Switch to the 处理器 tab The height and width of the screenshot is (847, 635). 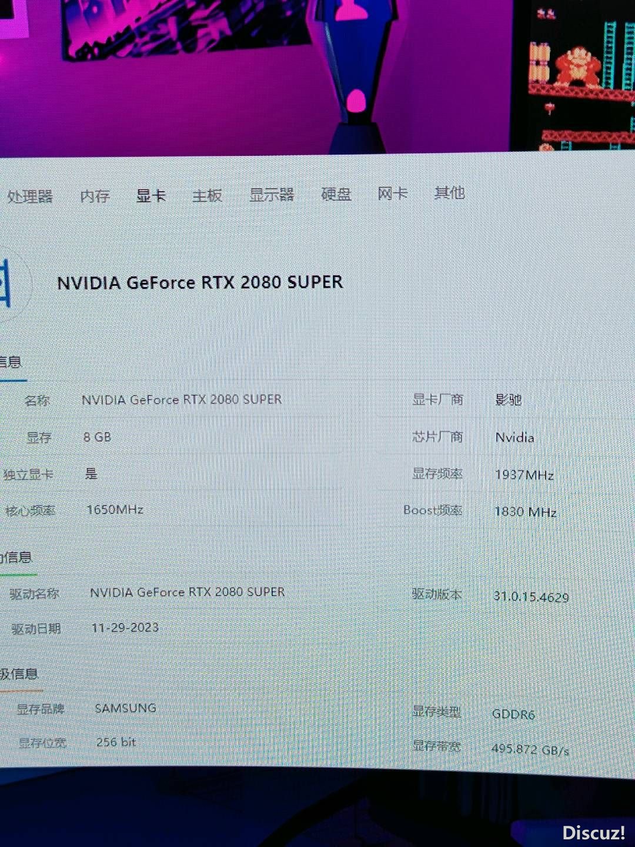30,196
